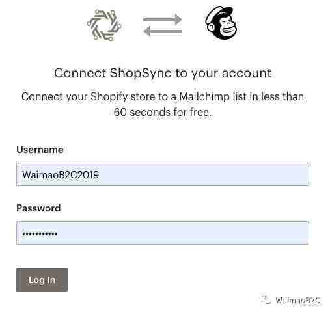Click the 'Connect ShopSync to your account' heading

[x=163, y=73]
